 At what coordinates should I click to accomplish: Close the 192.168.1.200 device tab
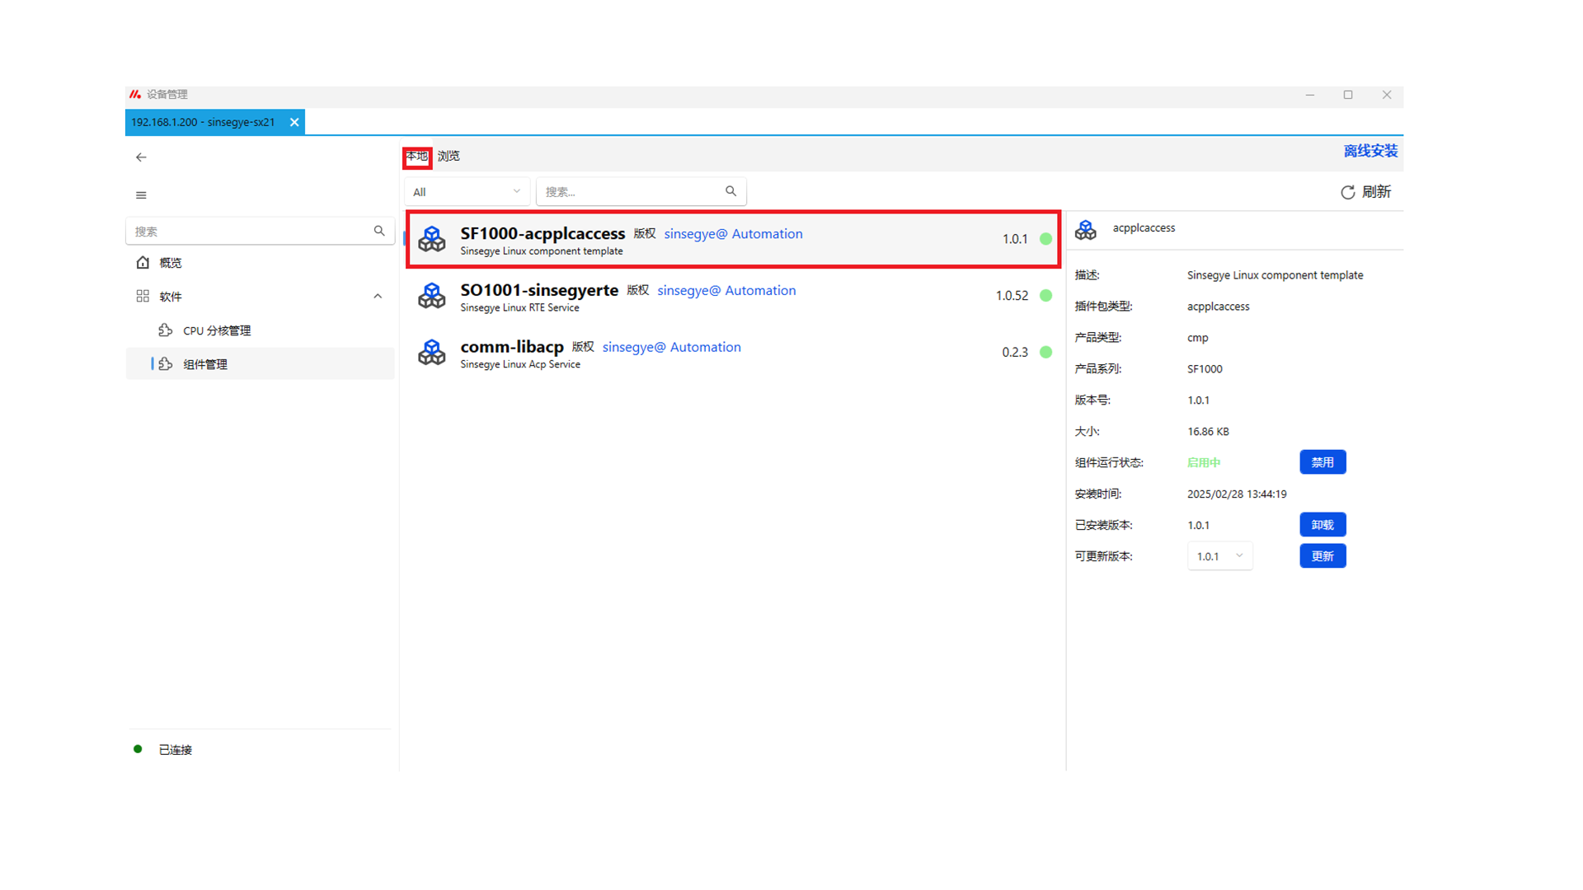294,122
